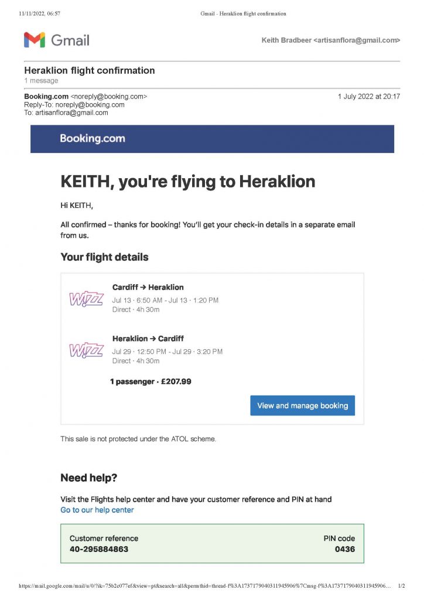Viewport: 424px width, 600px height.
Task: Select the PIN code 0436
Action: click(344, 549)
